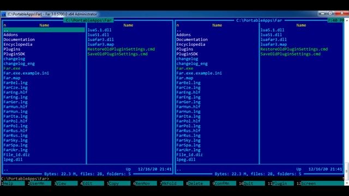The image size is (349, 196).
Task: Click the clock showing 7:40 PM
Action: click(x=335, y=21)
